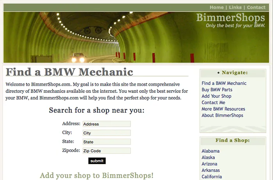Open Add Your Shop link
The height and width of the screenshot is (180, 273).
pos(216,96)
